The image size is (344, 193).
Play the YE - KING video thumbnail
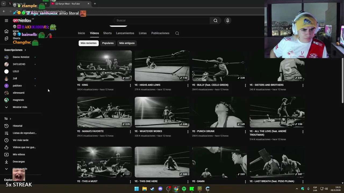(105, 66)
